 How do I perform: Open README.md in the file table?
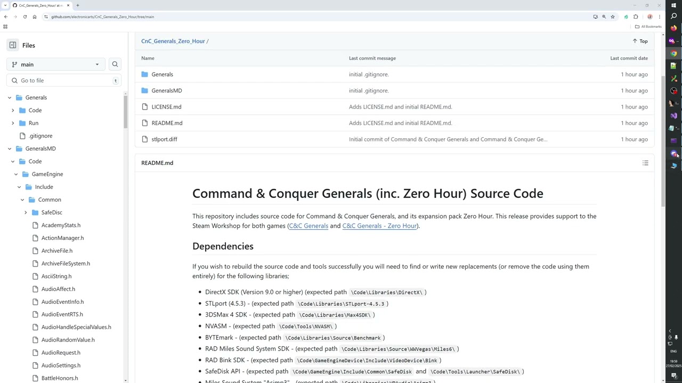167,123
